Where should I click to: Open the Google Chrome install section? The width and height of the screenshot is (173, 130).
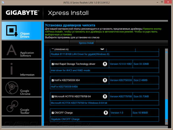click(x=22, y=88)
